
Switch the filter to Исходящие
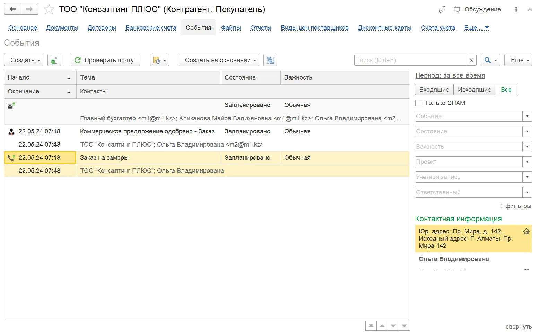coord(475,90)
